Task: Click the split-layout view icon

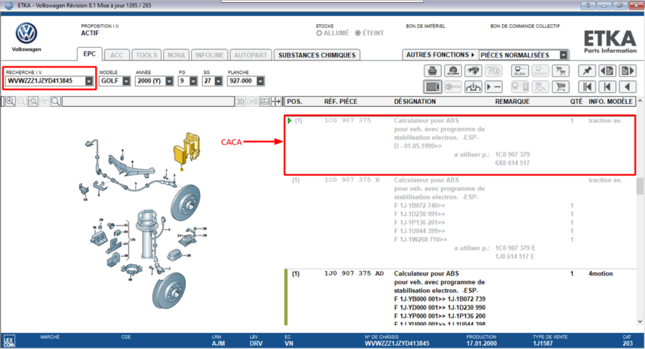Action: click(x=264, y=101)
